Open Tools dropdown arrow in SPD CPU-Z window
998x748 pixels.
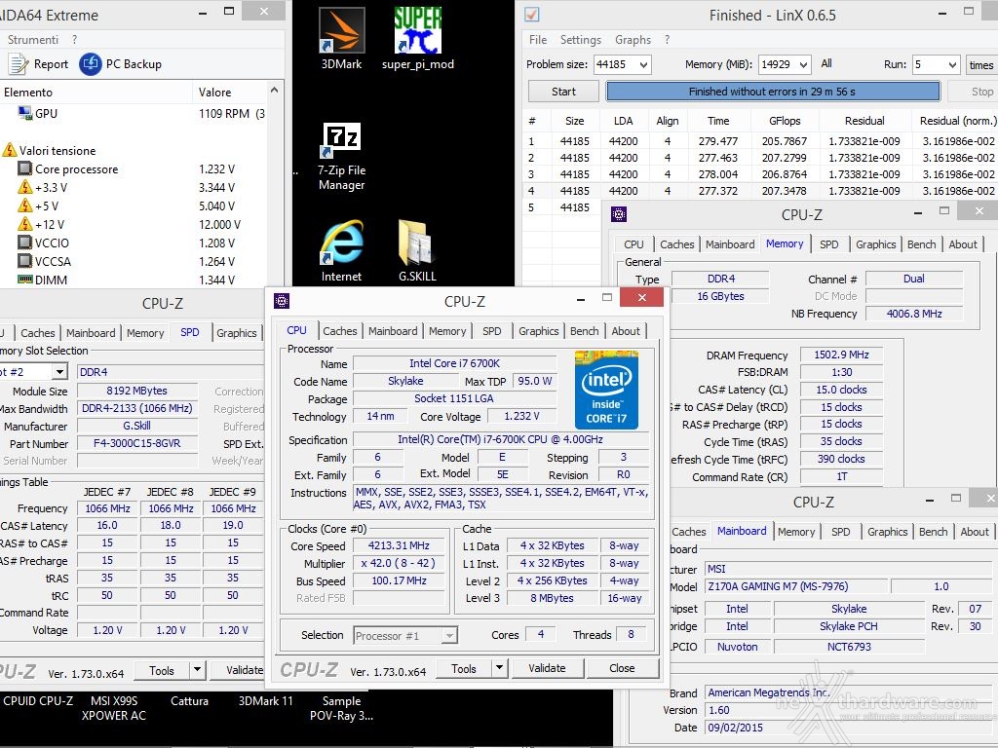point(197,670)
